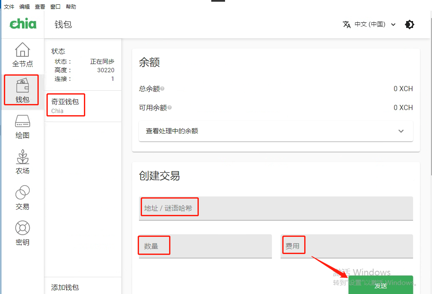Click the help tooltip next to 可用余额
The width and height of the screenshot is (432, 294).
point(170,107)
